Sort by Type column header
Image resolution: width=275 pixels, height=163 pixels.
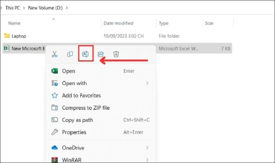click(164, 23)
